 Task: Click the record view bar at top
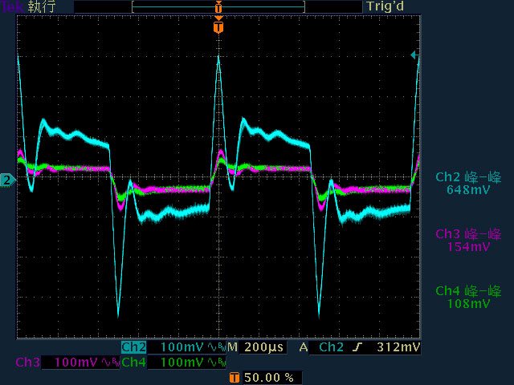pyautogui.click(x=218, y=6)
